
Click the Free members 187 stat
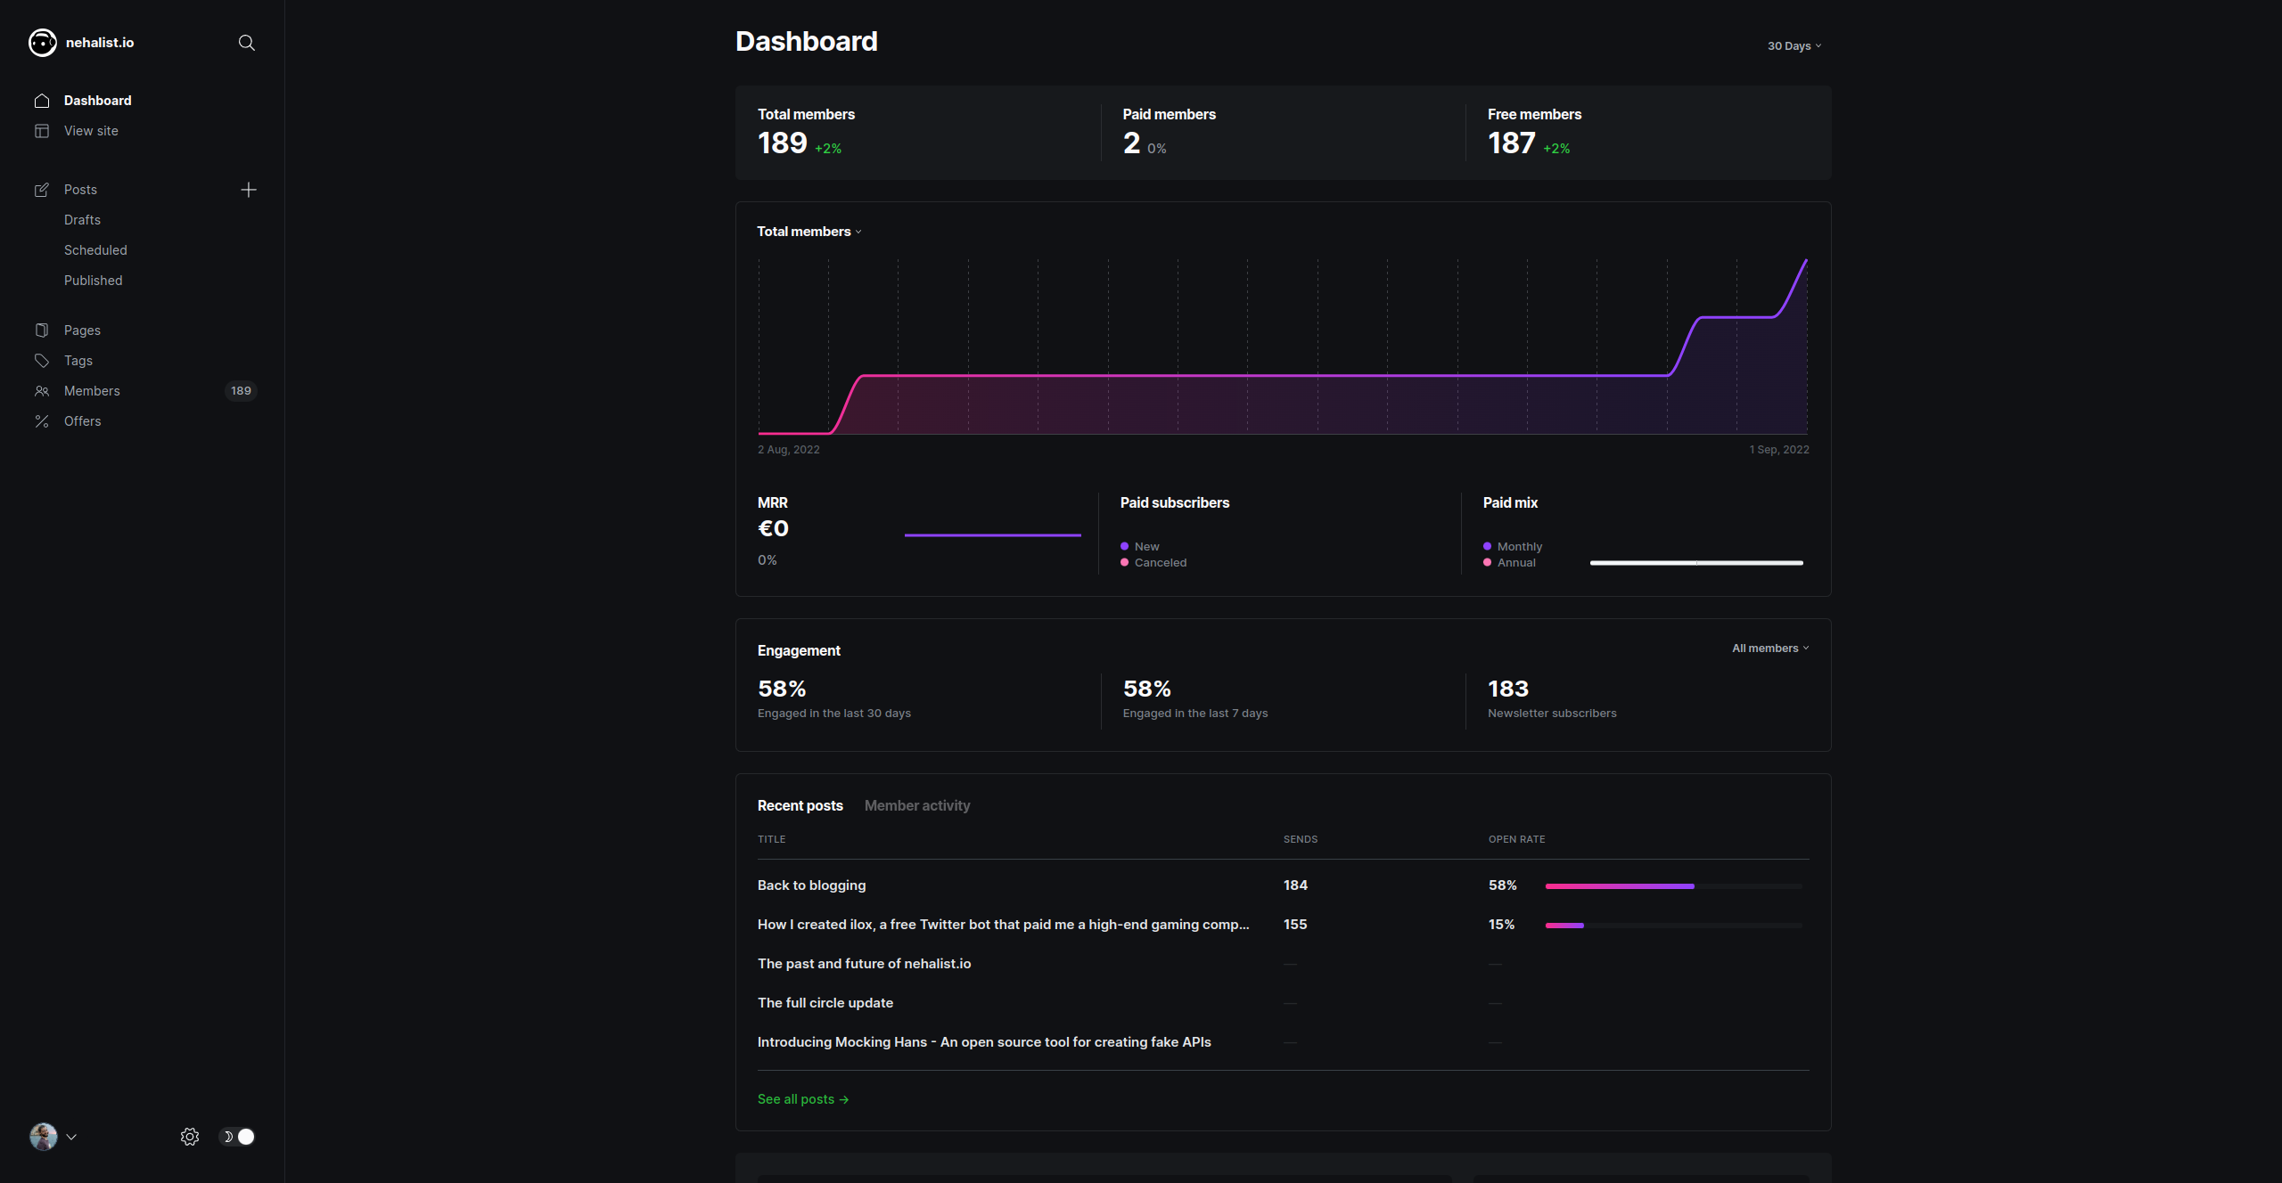[1512, 143]
